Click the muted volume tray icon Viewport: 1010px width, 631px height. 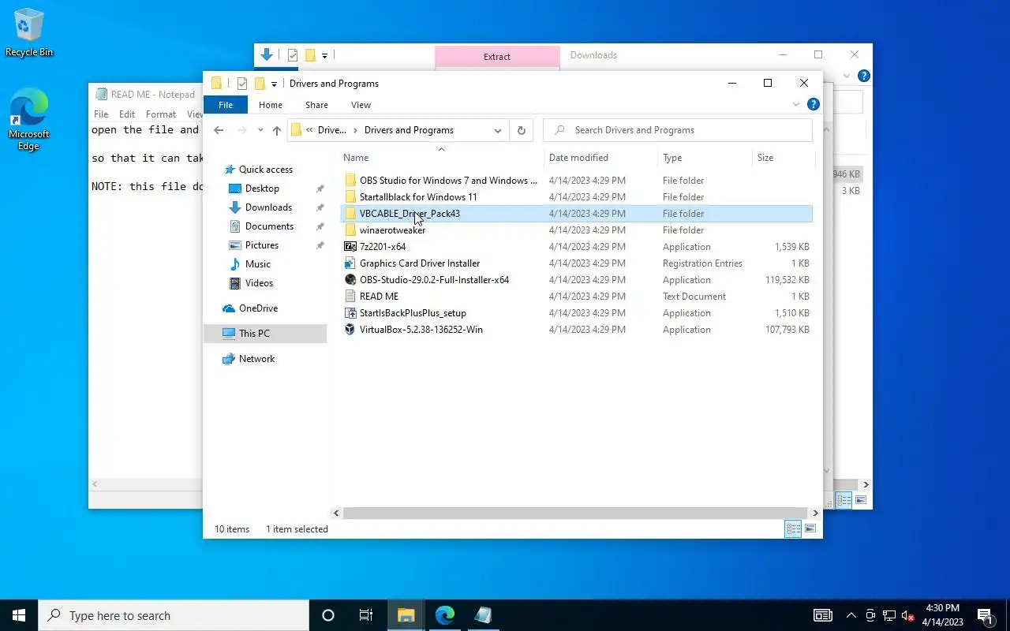pyautogui.click(x=907, y=615)
